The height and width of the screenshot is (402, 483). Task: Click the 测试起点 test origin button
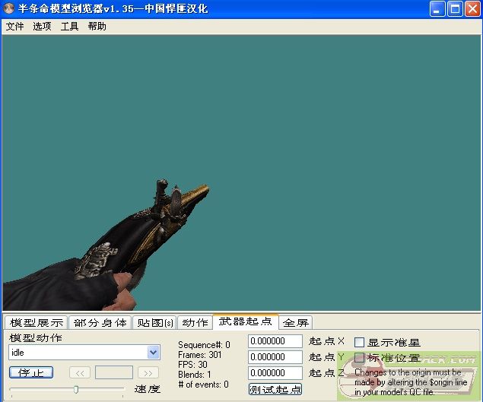(x=275, y=389)
